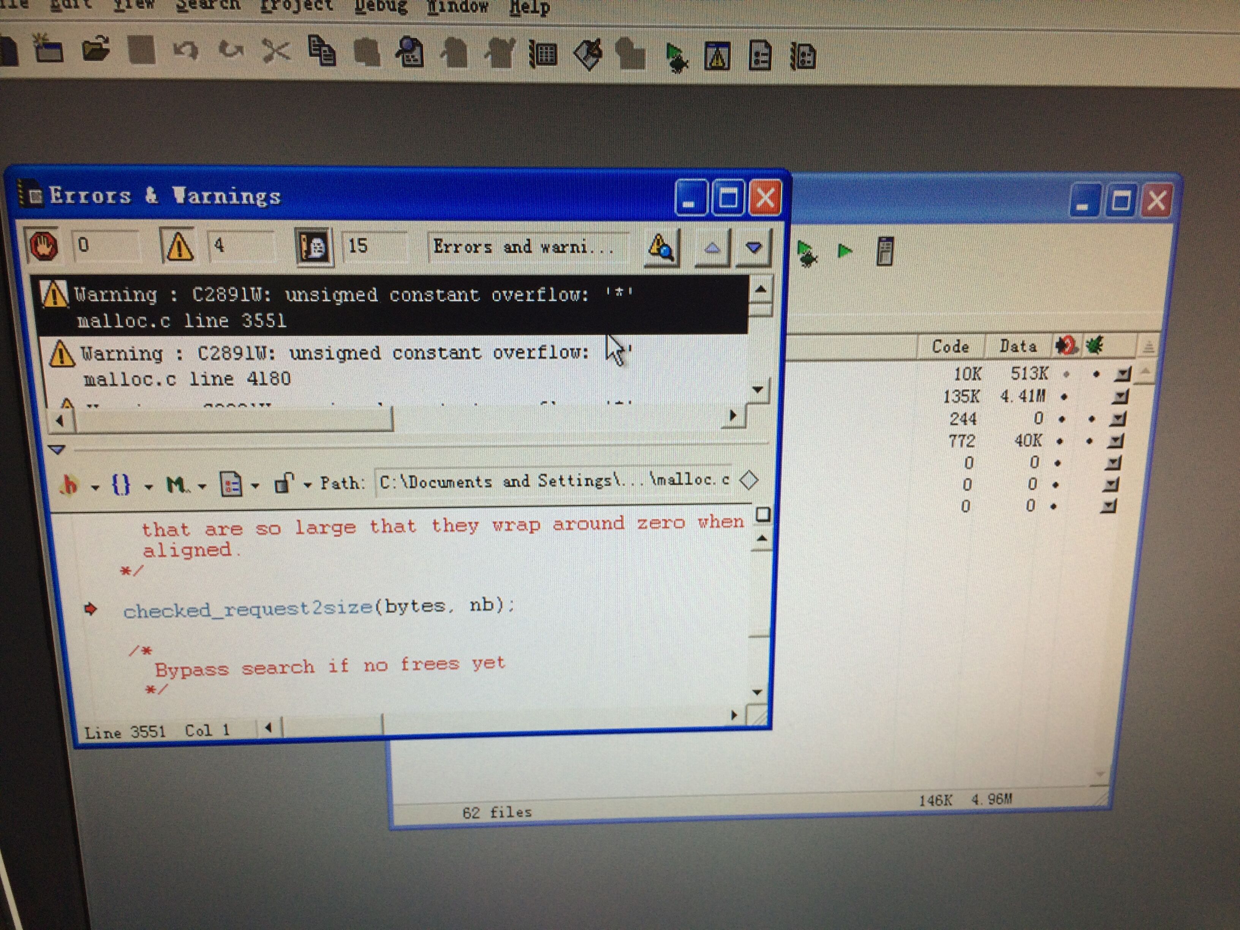Screen dimensions: 1240x930
Task: Click the pane splitter box in code view
Action: pyautogui.click(x=763, y=514)
